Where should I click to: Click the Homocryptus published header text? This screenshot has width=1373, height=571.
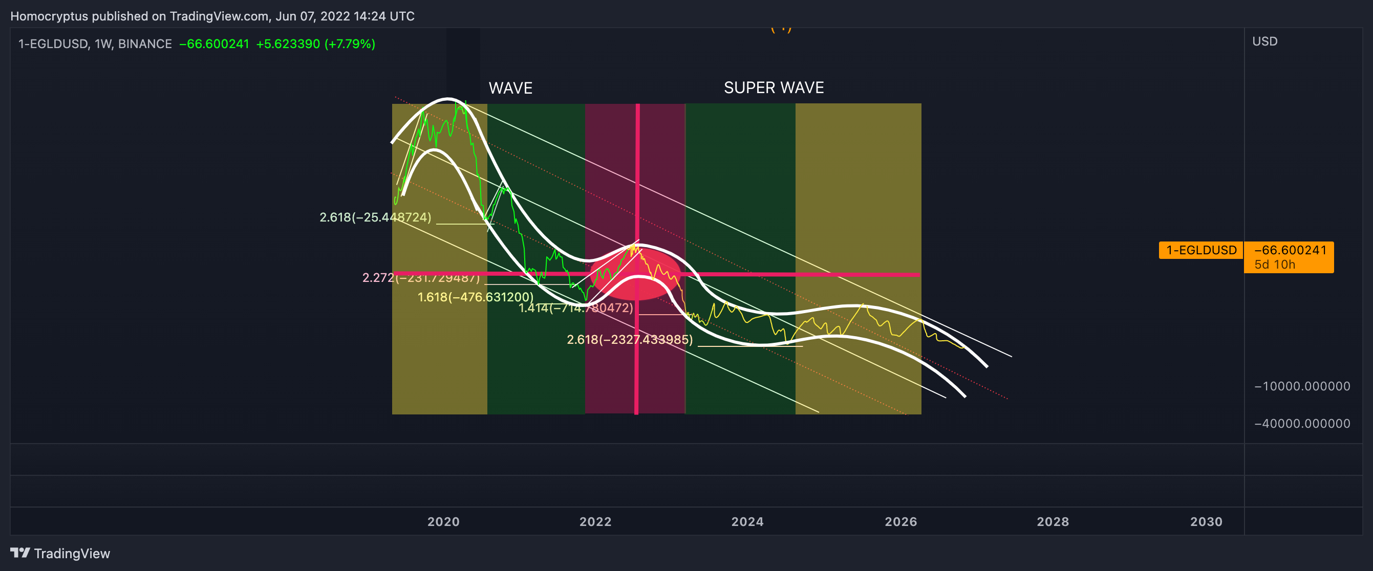tap(212, 16)
